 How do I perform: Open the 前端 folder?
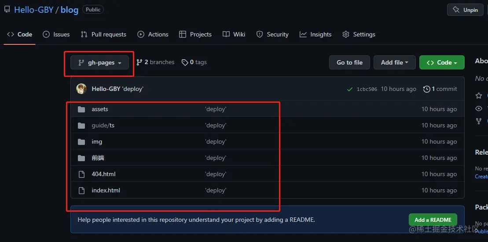(98, 158)
